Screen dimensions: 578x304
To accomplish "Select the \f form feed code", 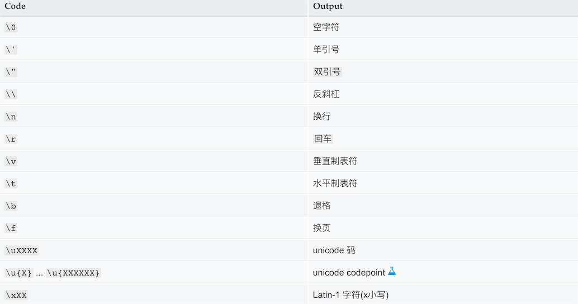I will [11, 228].
